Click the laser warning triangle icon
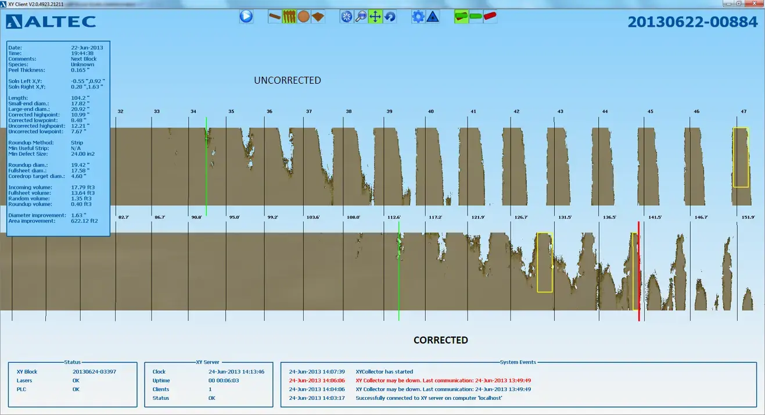Image resolution: width=765 pixels, height=415 pixels. [433, 17]
